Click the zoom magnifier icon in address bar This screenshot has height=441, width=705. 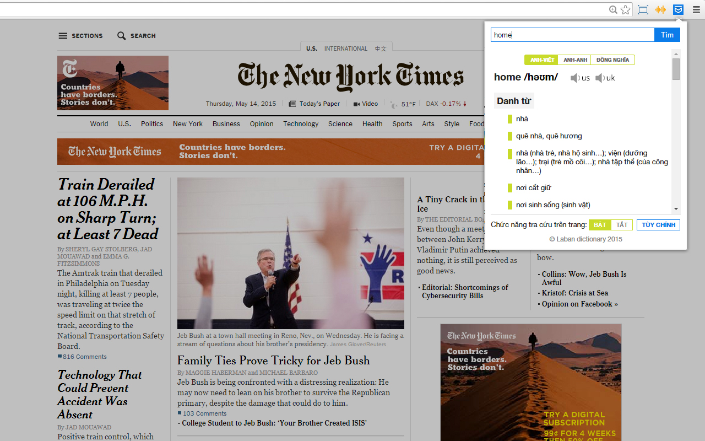613,9
